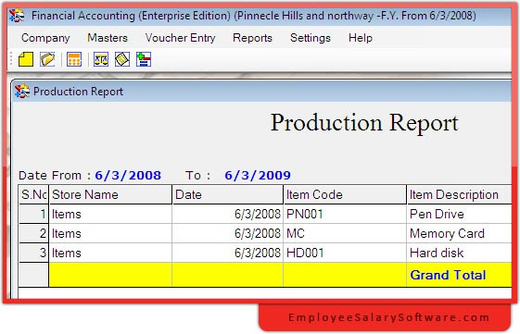Click the Store Name column header
This screenshot has width=520, height=334.
tap(110, 194)
